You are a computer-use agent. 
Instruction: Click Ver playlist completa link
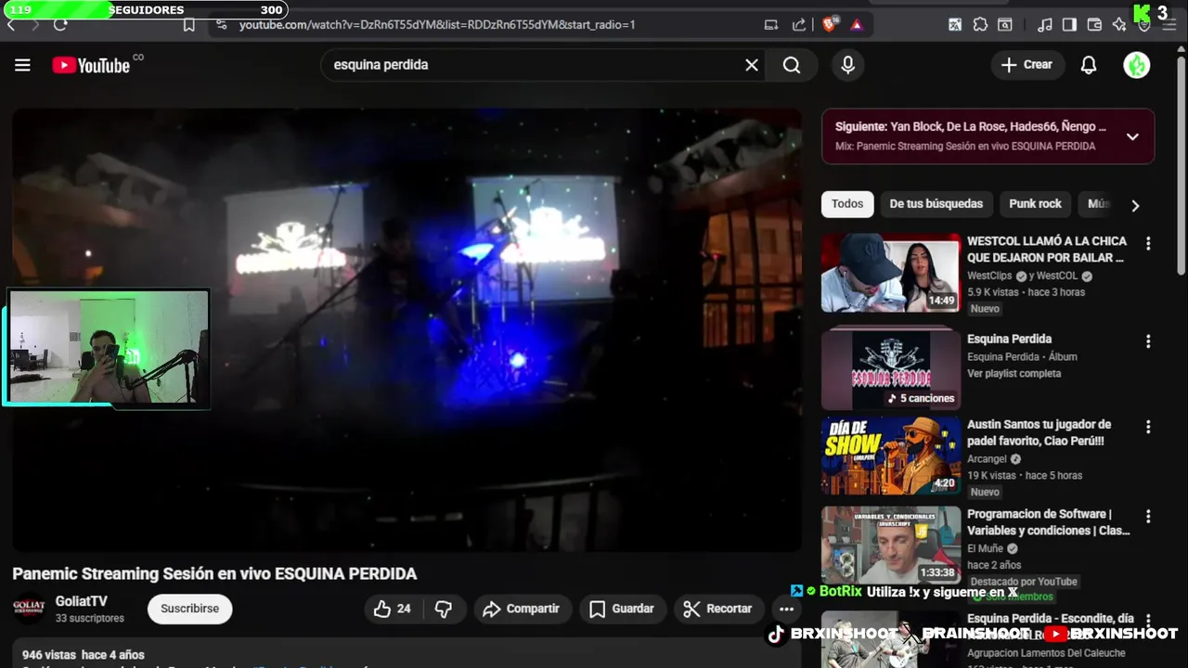[1014, 374]
